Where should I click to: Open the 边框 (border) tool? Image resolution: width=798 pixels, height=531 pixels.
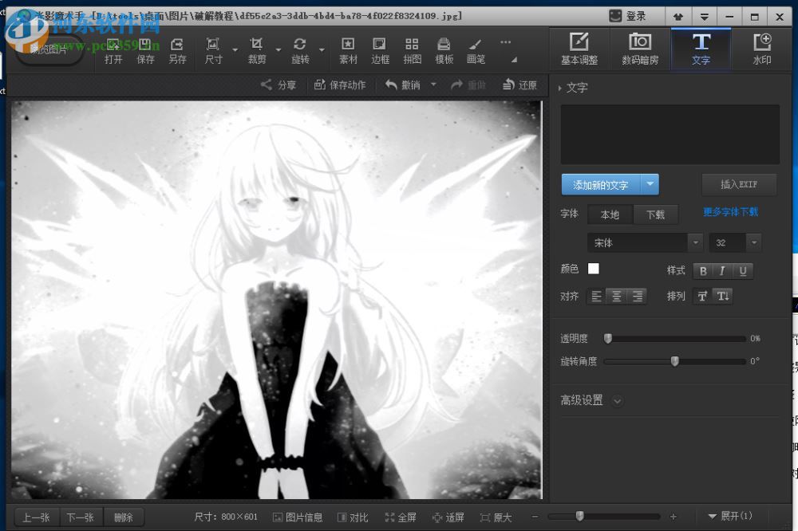coord(379,48)
